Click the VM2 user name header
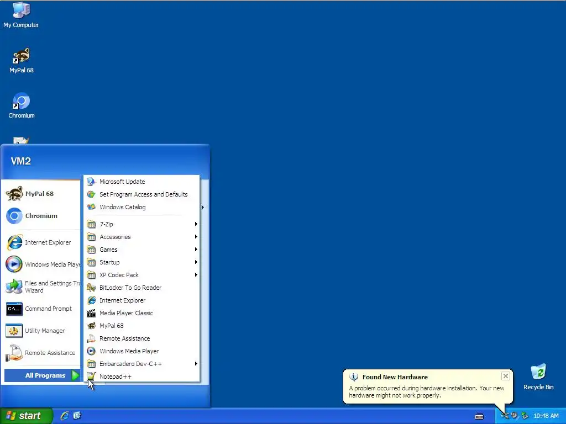The width and height of the screenshot is (566, 424). tap(20, 161)
